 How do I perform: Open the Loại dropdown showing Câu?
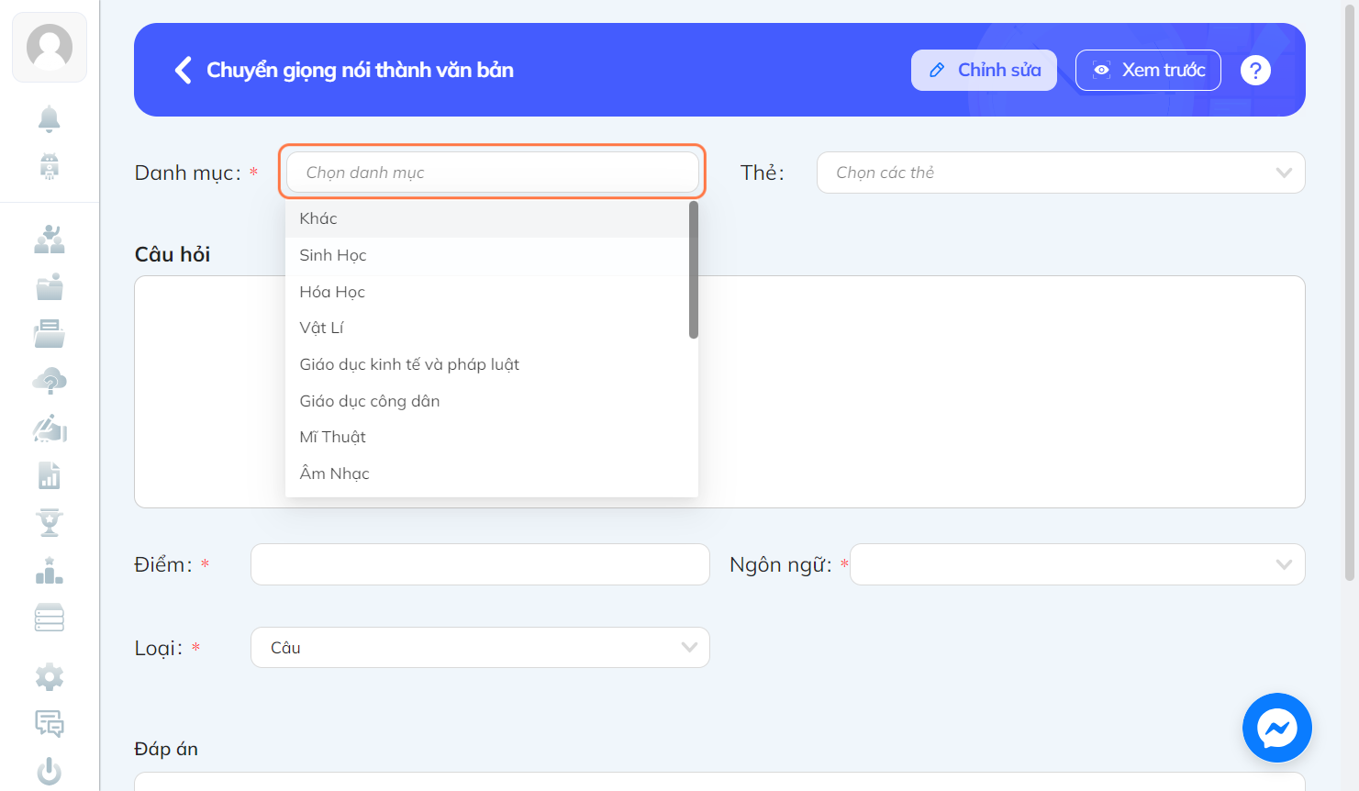[480, 648]
